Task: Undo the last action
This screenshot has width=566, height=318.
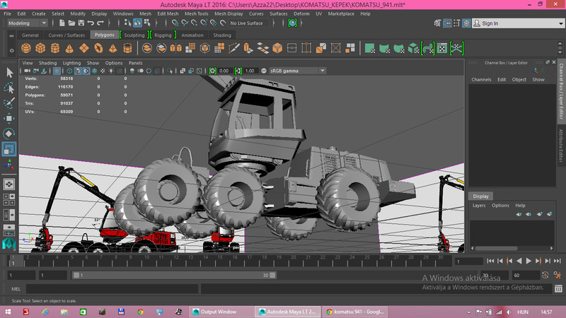Action: point(91,23)
